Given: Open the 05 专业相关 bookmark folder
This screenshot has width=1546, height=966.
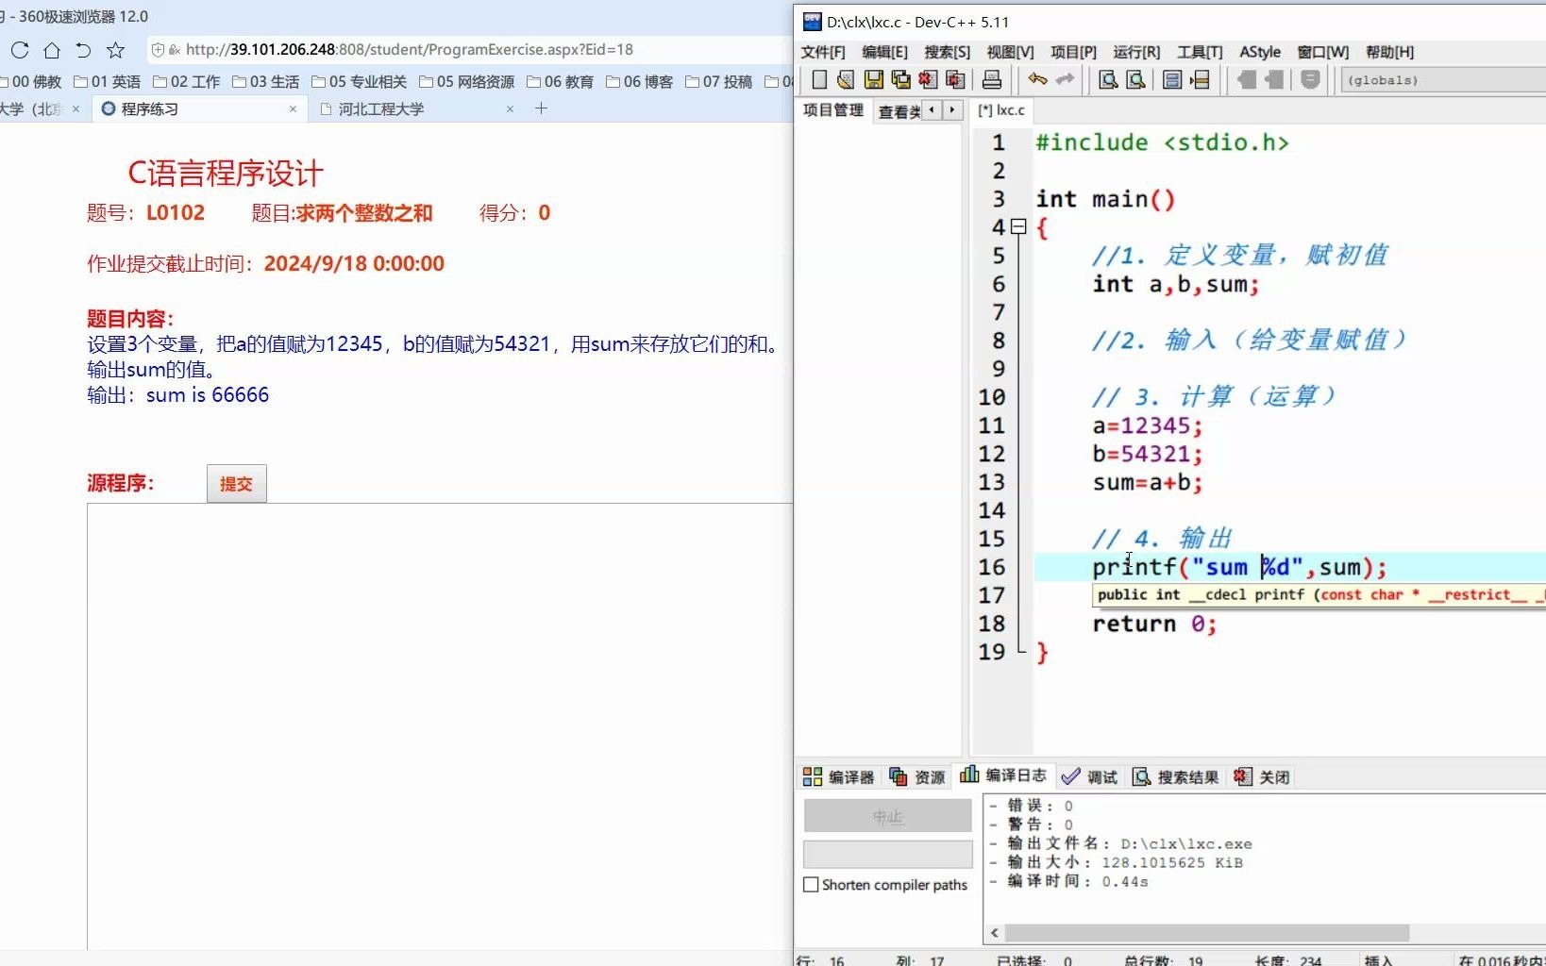Looking at the screenshot, I should click(360, 82).
